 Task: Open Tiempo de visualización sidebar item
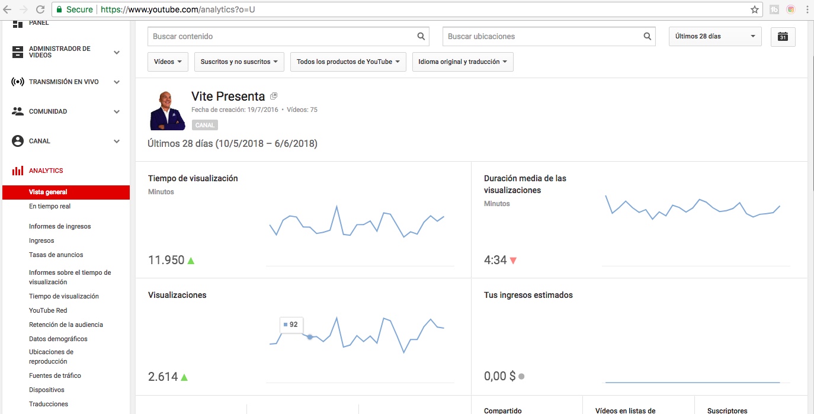tap(64, 296)
